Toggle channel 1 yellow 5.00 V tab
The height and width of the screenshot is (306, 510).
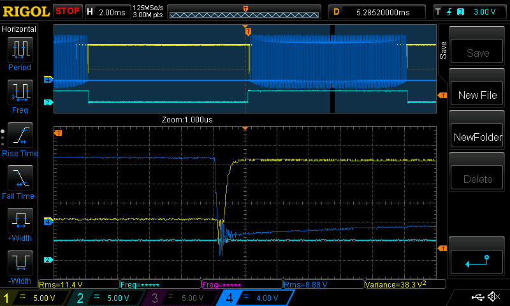click(x=32, y=298)
